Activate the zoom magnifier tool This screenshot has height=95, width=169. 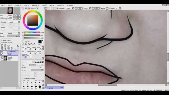(26, 44)
